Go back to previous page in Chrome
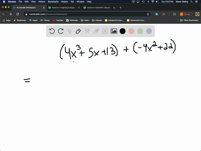The width and height of the screenshot is (201, 151). 4,14
